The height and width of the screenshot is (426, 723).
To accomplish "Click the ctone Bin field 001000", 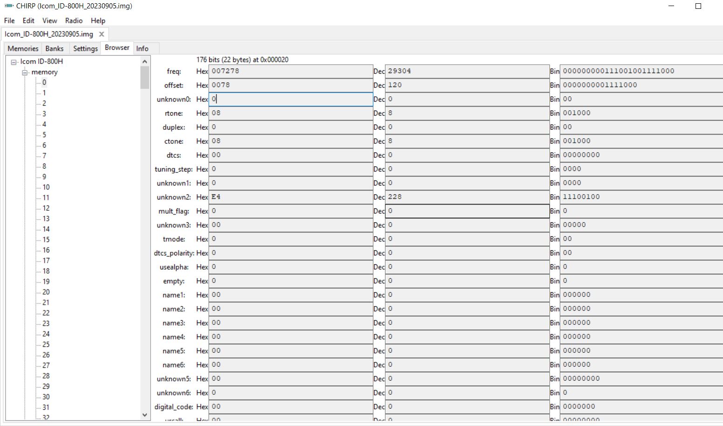I will click(x=641, y=141).
